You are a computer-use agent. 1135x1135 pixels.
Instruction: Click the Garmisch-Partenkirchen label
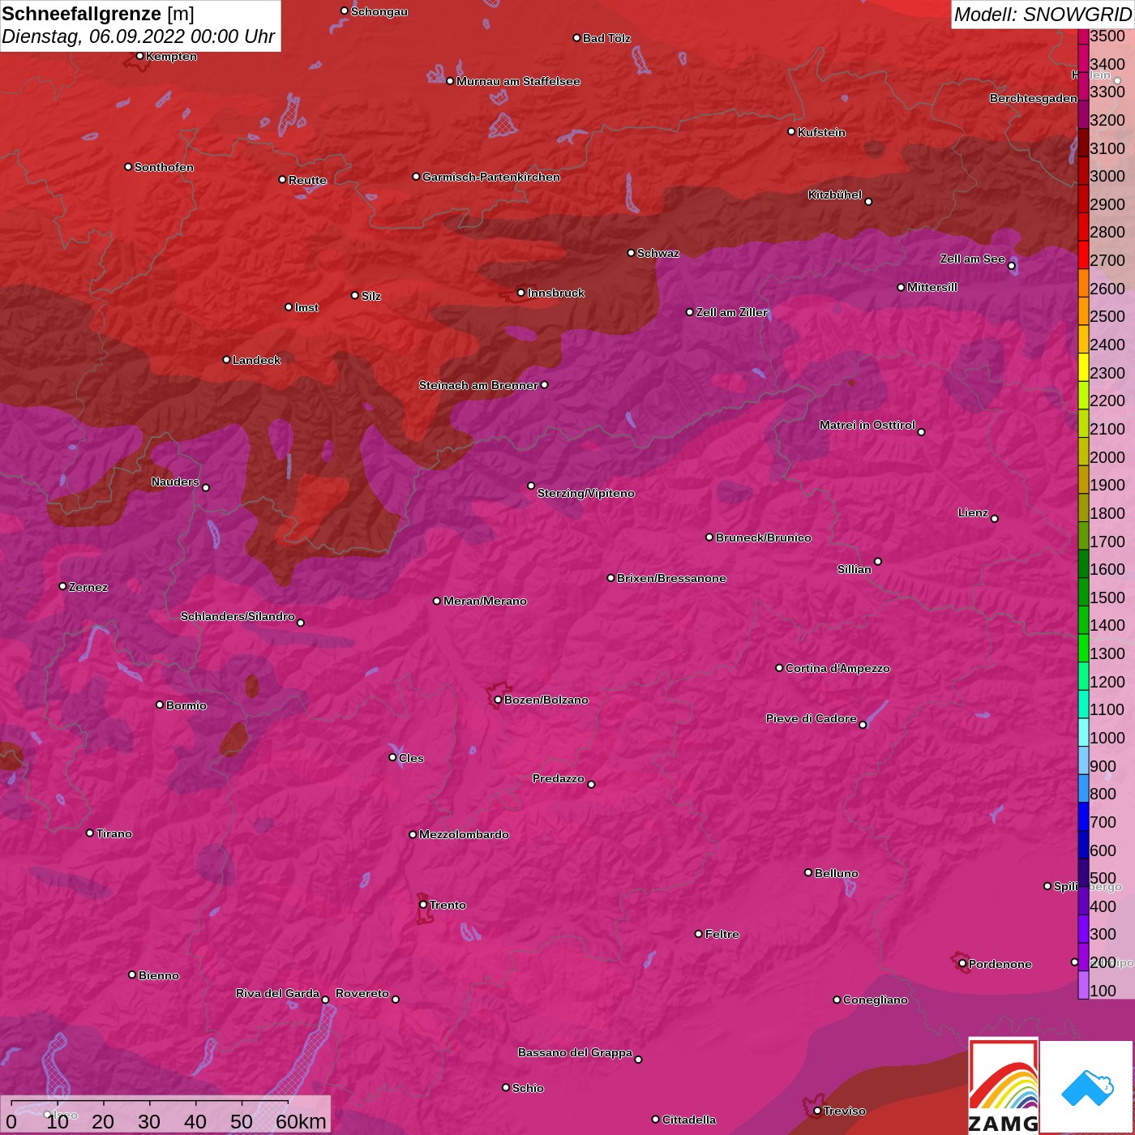point(490,177)
